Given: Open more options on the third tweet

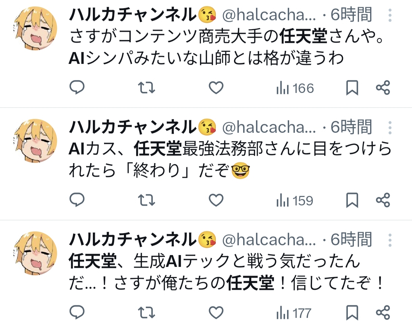Looking at the screenshot, I should point(390,240).
